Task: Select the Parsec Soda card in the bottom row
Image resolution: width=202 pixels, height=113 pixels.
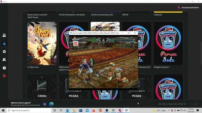Action: click(168, 87)
